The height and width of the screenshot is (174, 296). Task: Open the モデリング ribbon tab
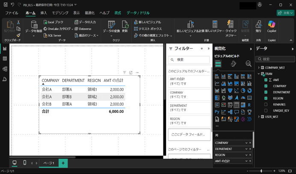point(60,13)
